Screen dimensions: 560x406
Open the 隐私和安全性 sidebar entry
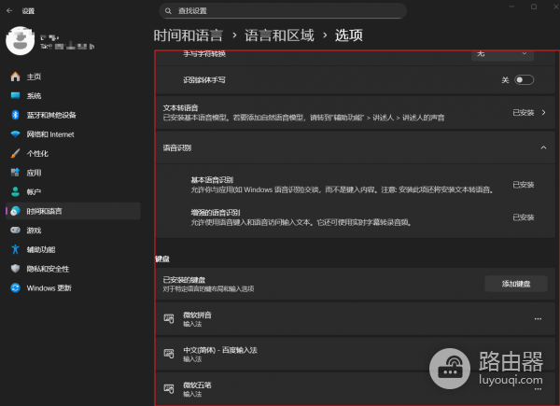(73, 269)
